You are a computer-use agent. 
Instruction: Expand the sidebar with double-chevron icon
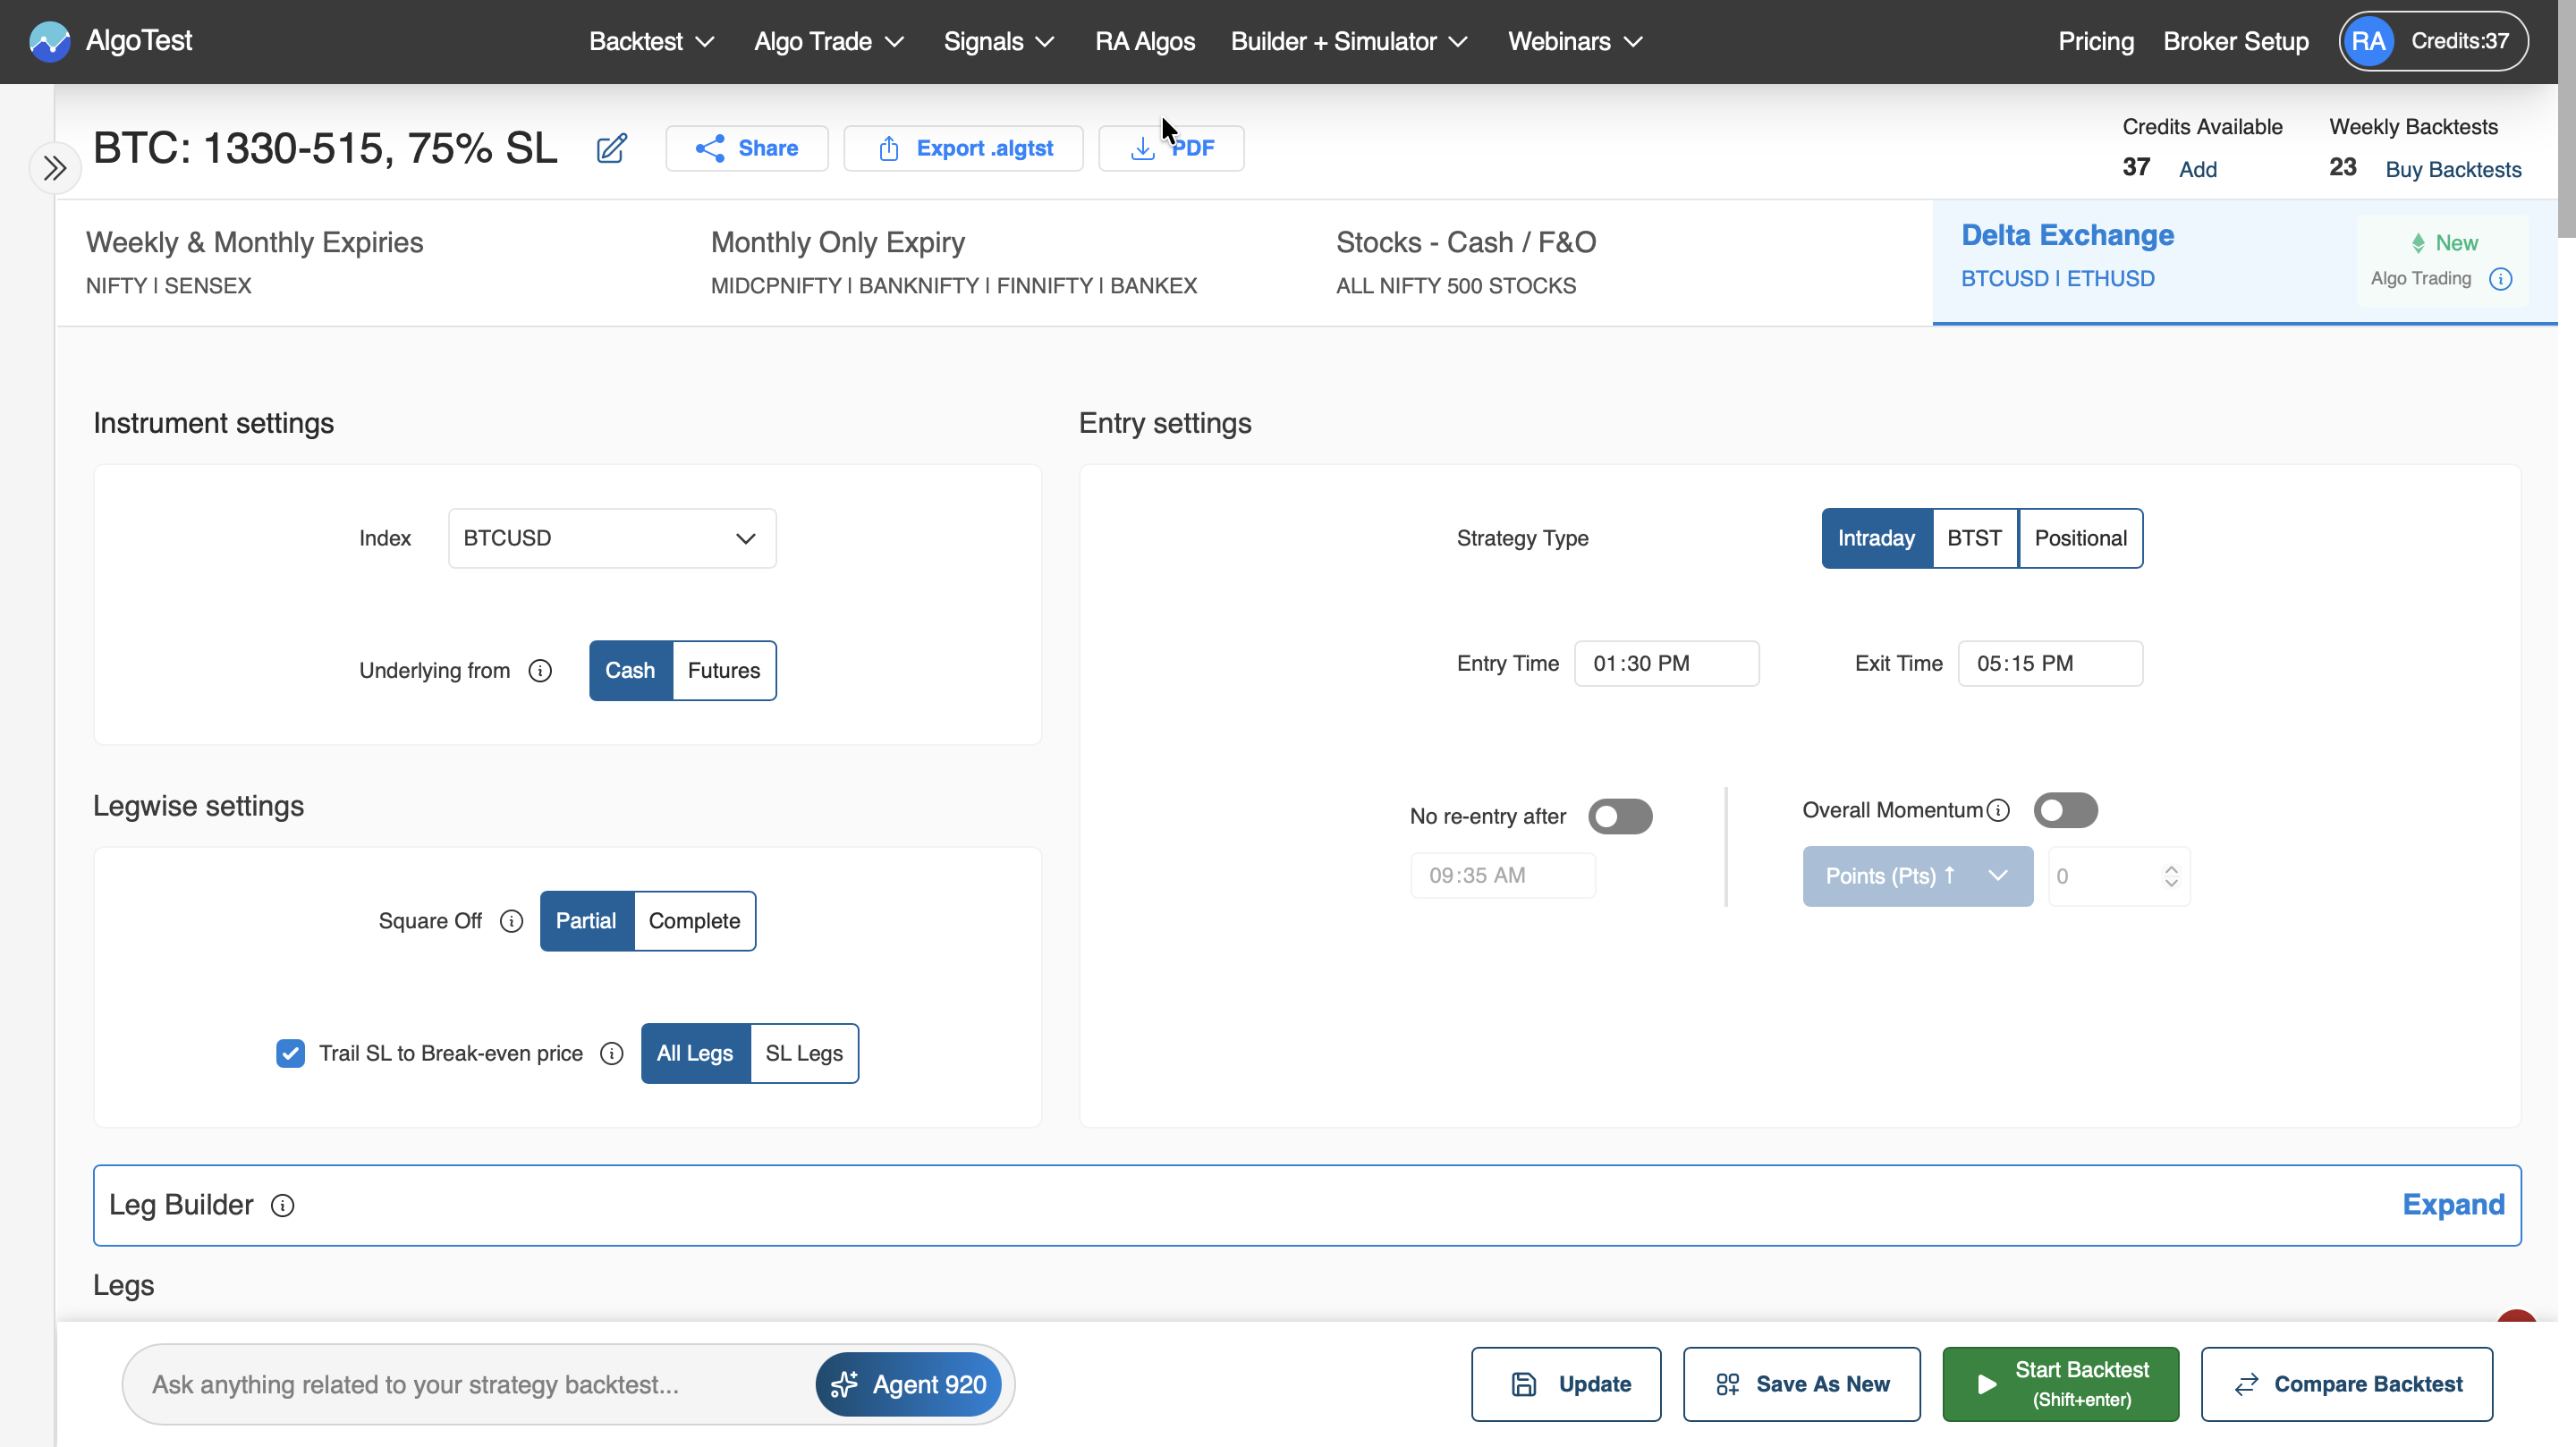tap(55, 168)
